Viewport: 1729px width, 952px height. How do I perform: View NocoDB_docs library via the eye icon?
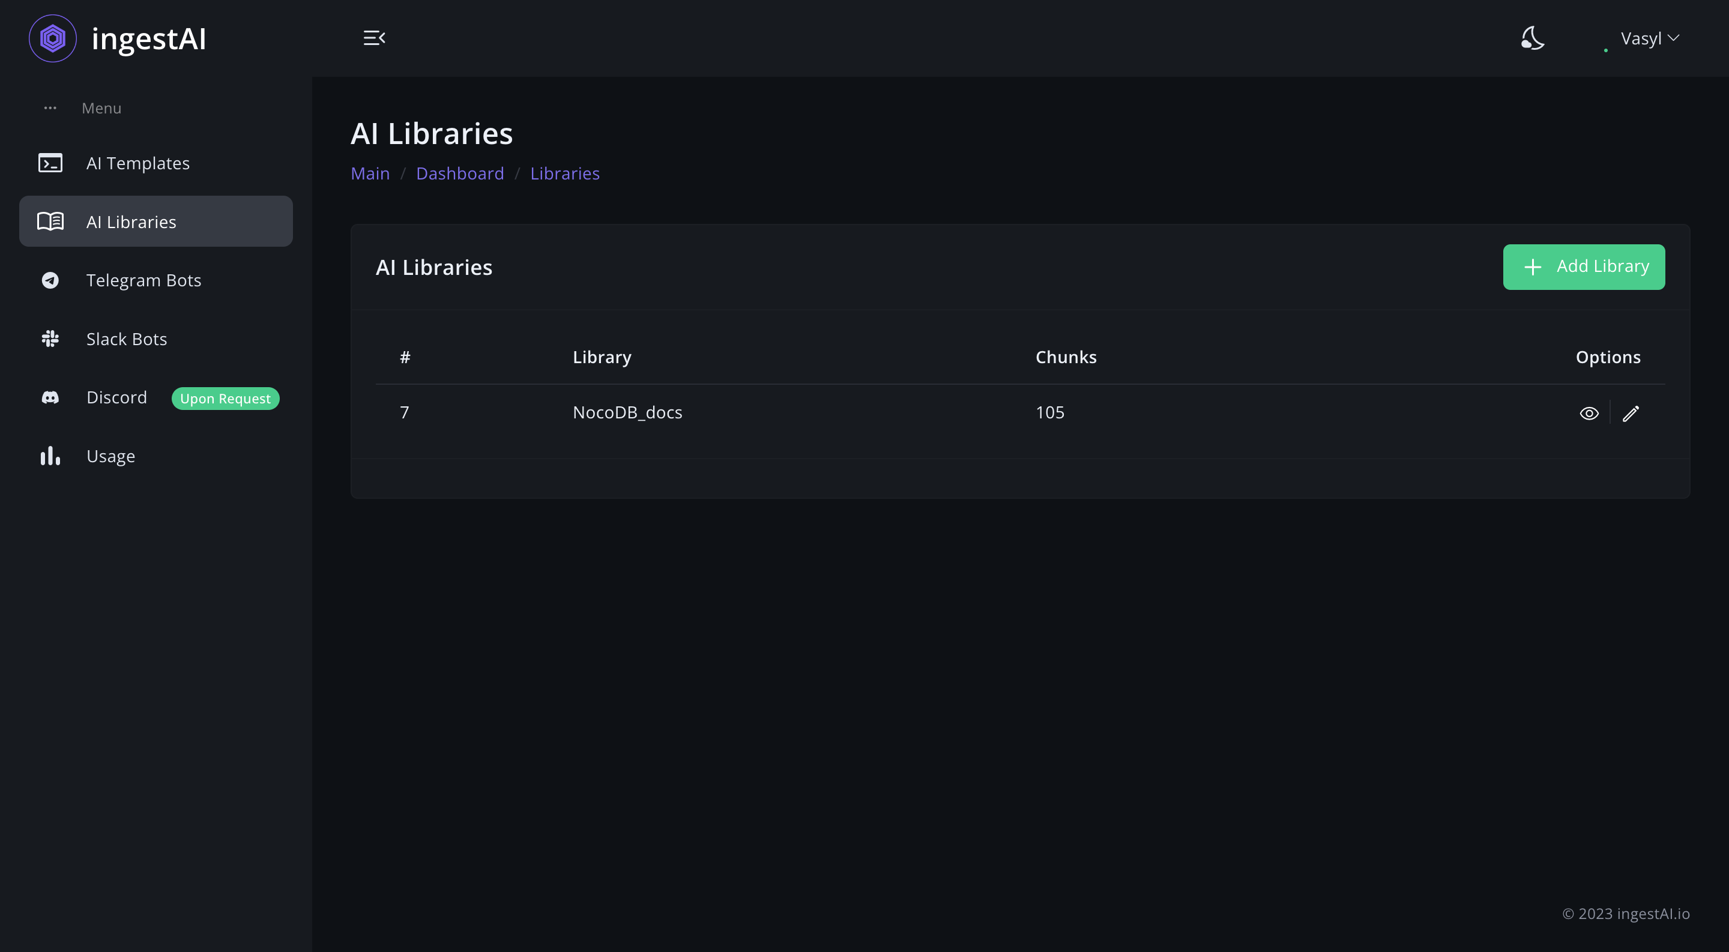coord(1589,413)
